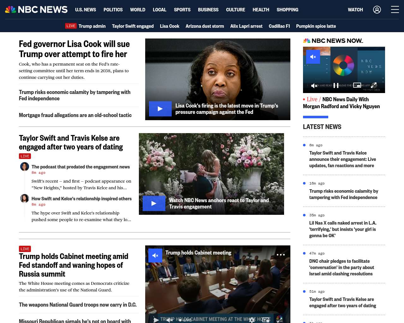
Task: Open the three-dot options on Cabinet meeting video
Action: (281, 255)
